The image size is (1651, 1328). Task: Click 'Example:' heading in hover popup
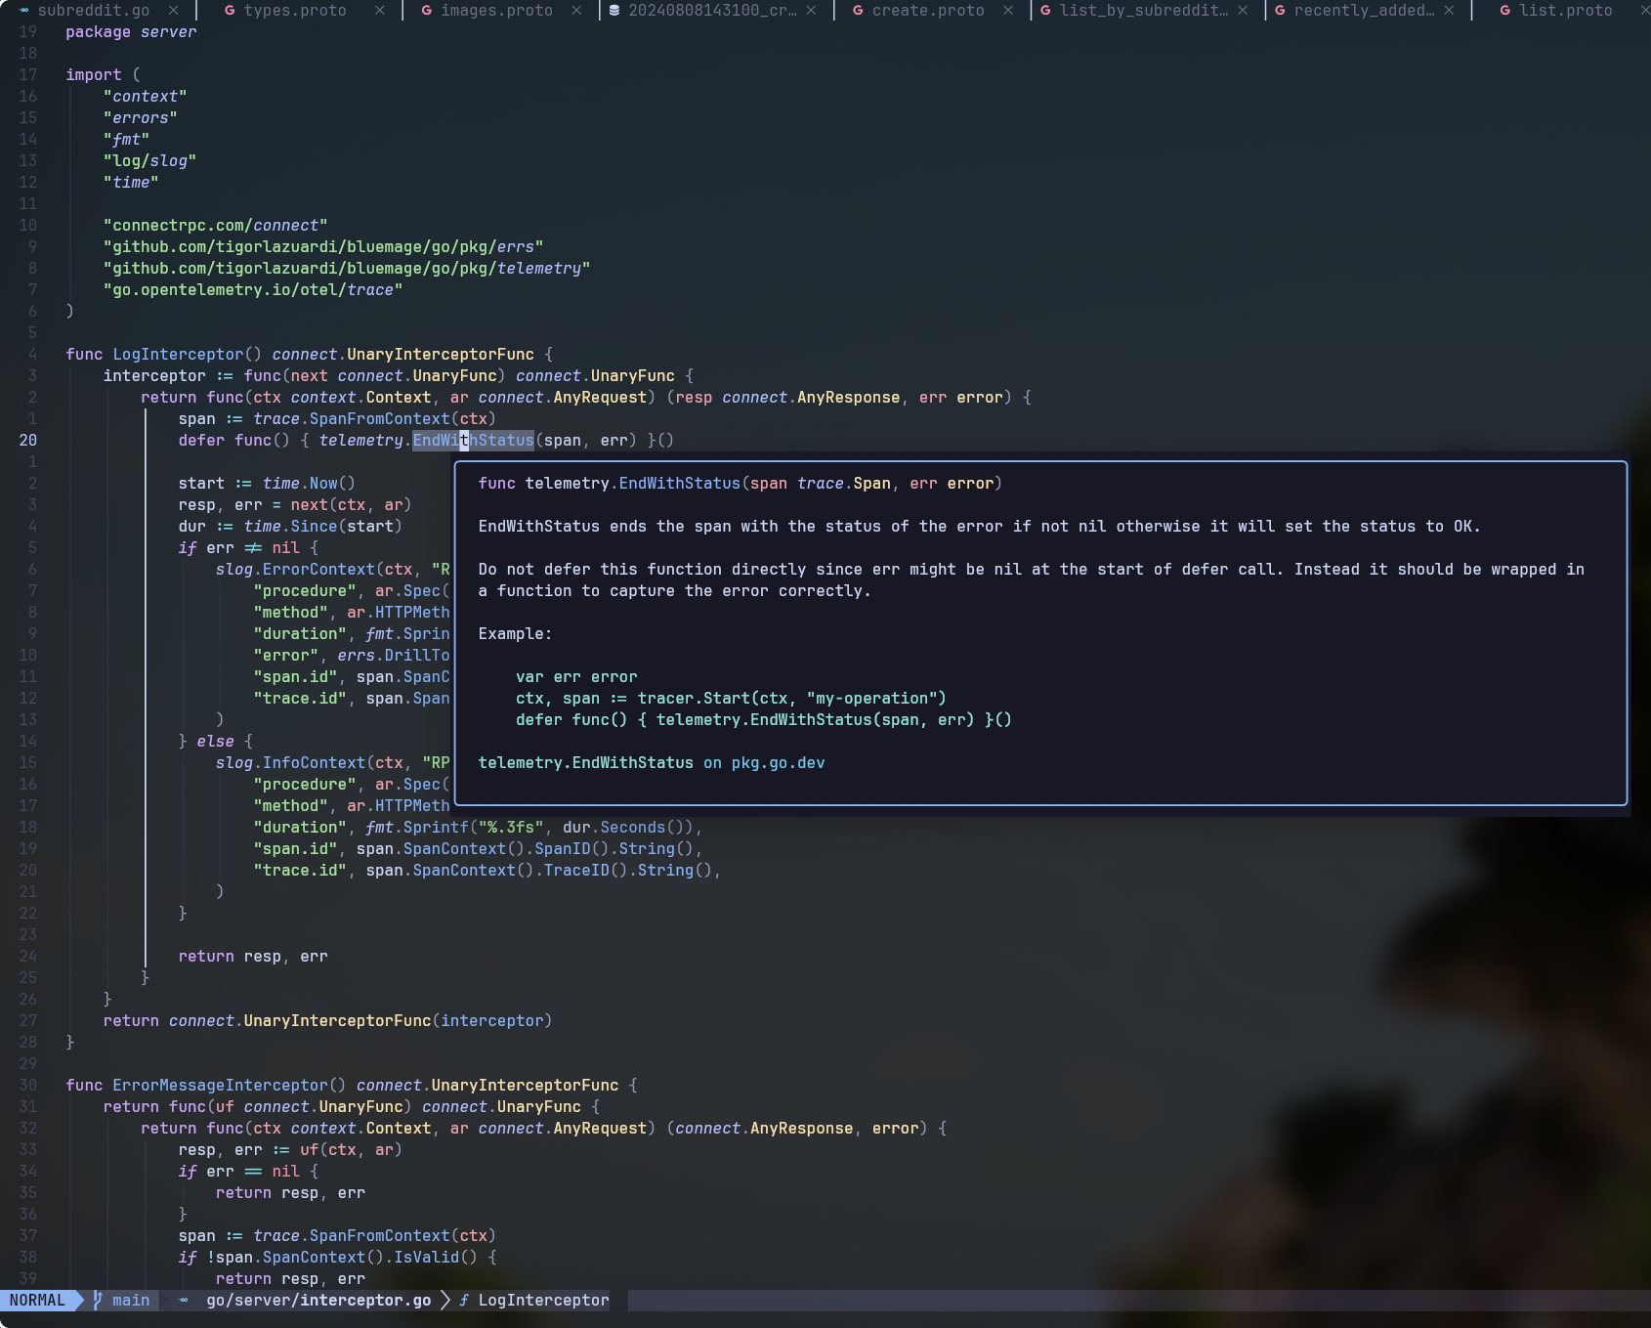coord(515,633)
